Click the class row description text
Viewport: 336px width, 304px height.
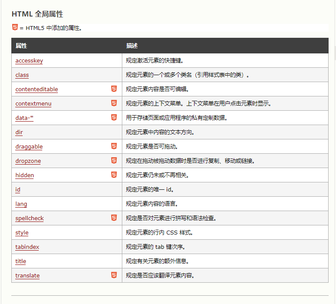(188, 75)
